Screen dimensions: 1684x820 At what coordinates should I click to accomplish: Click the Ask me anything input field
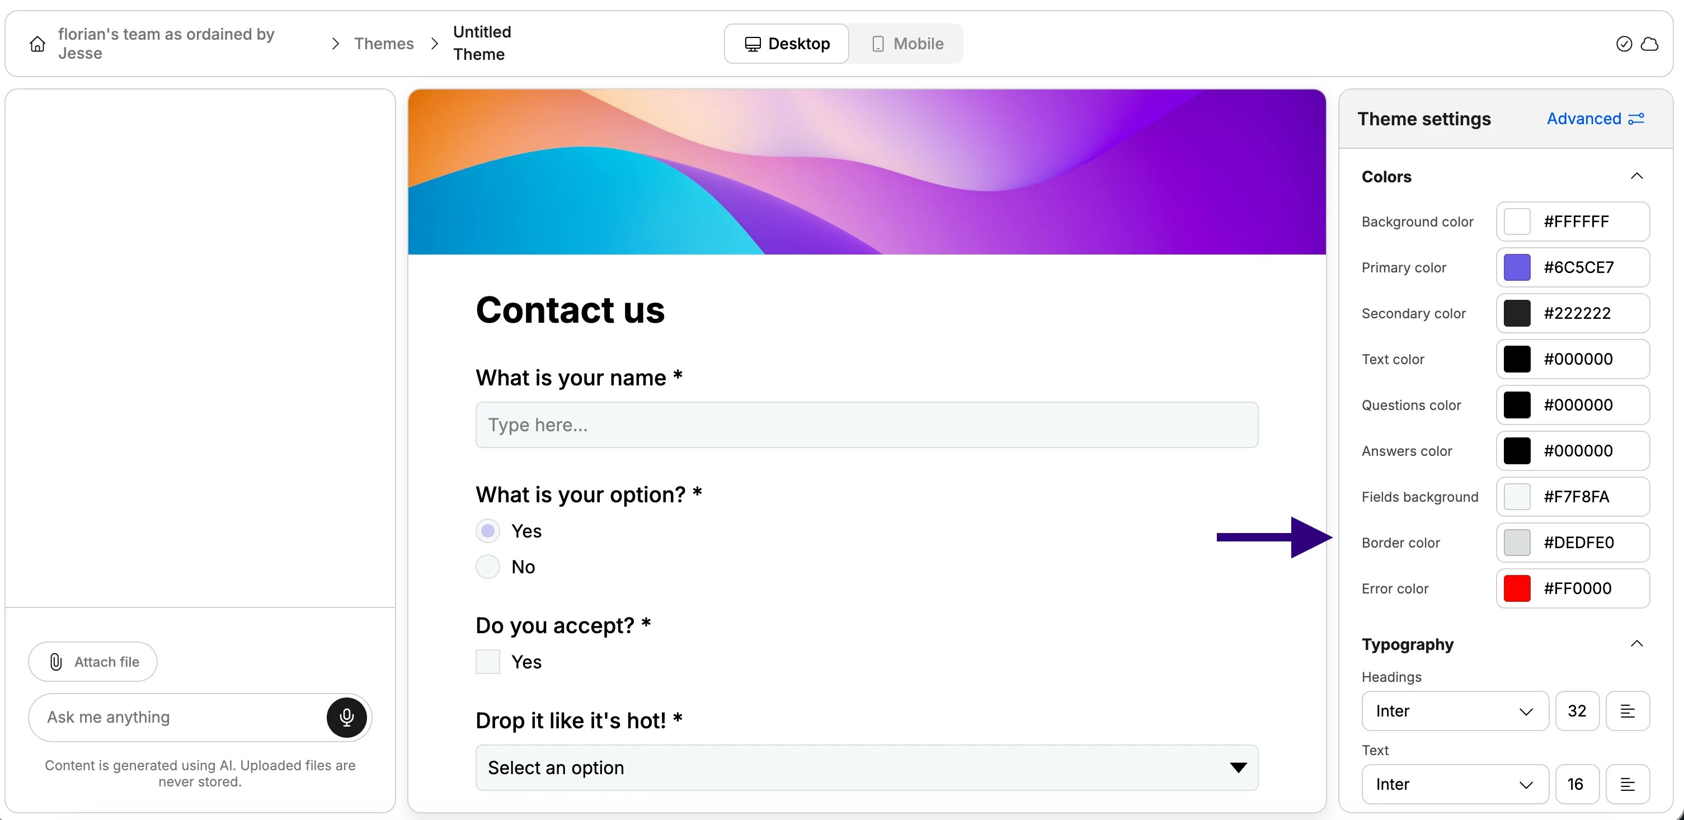click(163, 717)
